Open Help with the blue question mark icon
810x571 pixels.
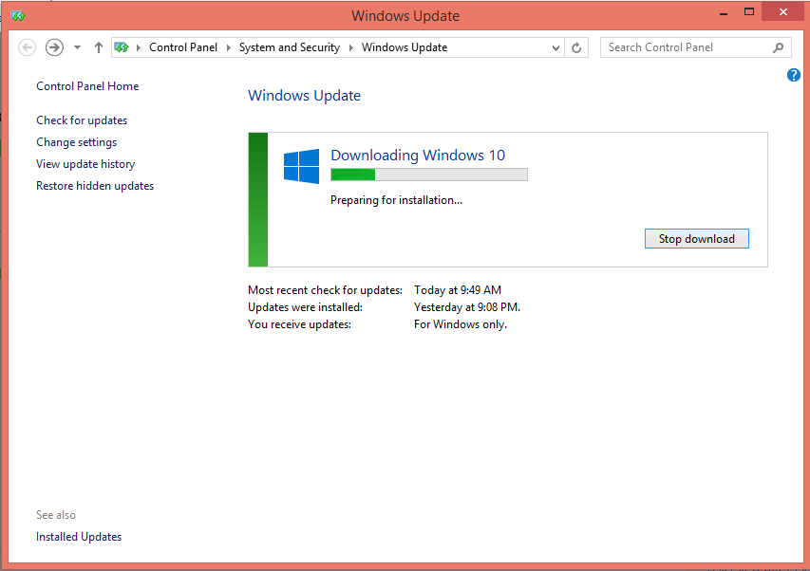click(794, 75)
